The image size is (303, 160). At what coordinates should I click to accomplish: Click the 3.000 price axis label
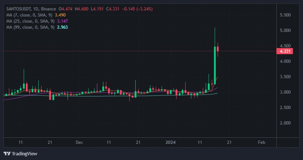[x=285, y=92]
